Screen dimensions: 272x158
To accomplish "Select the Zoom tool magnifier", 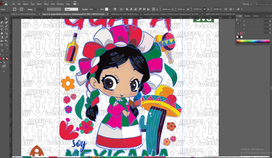I will tap(7, 45).
